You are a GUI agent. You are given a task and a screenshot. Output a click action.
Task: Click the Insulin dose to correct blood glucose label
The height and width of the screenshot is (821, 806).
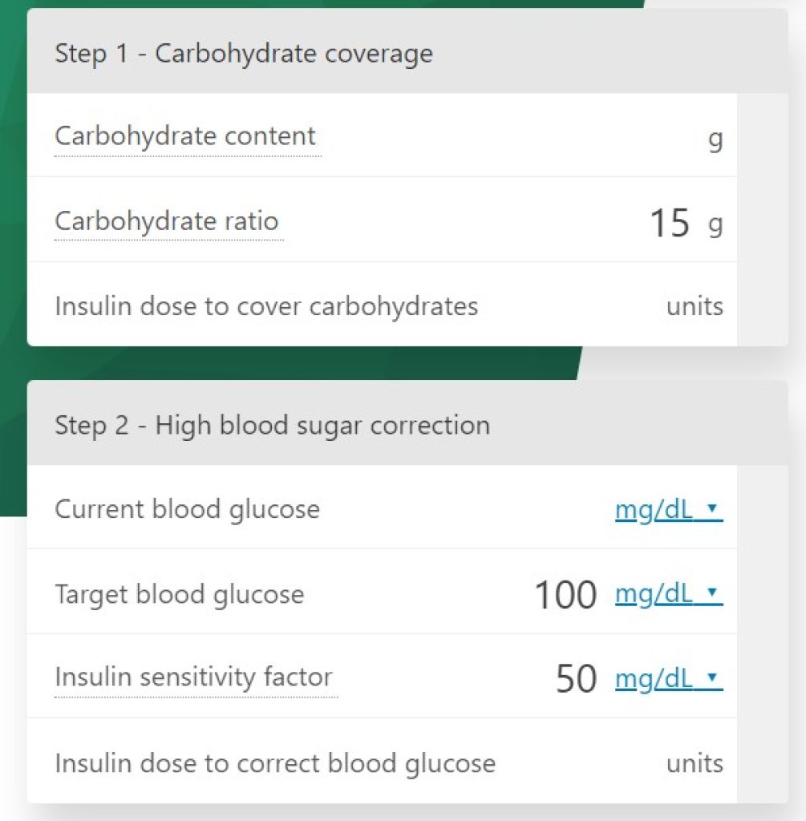click(x=275, y=763)
